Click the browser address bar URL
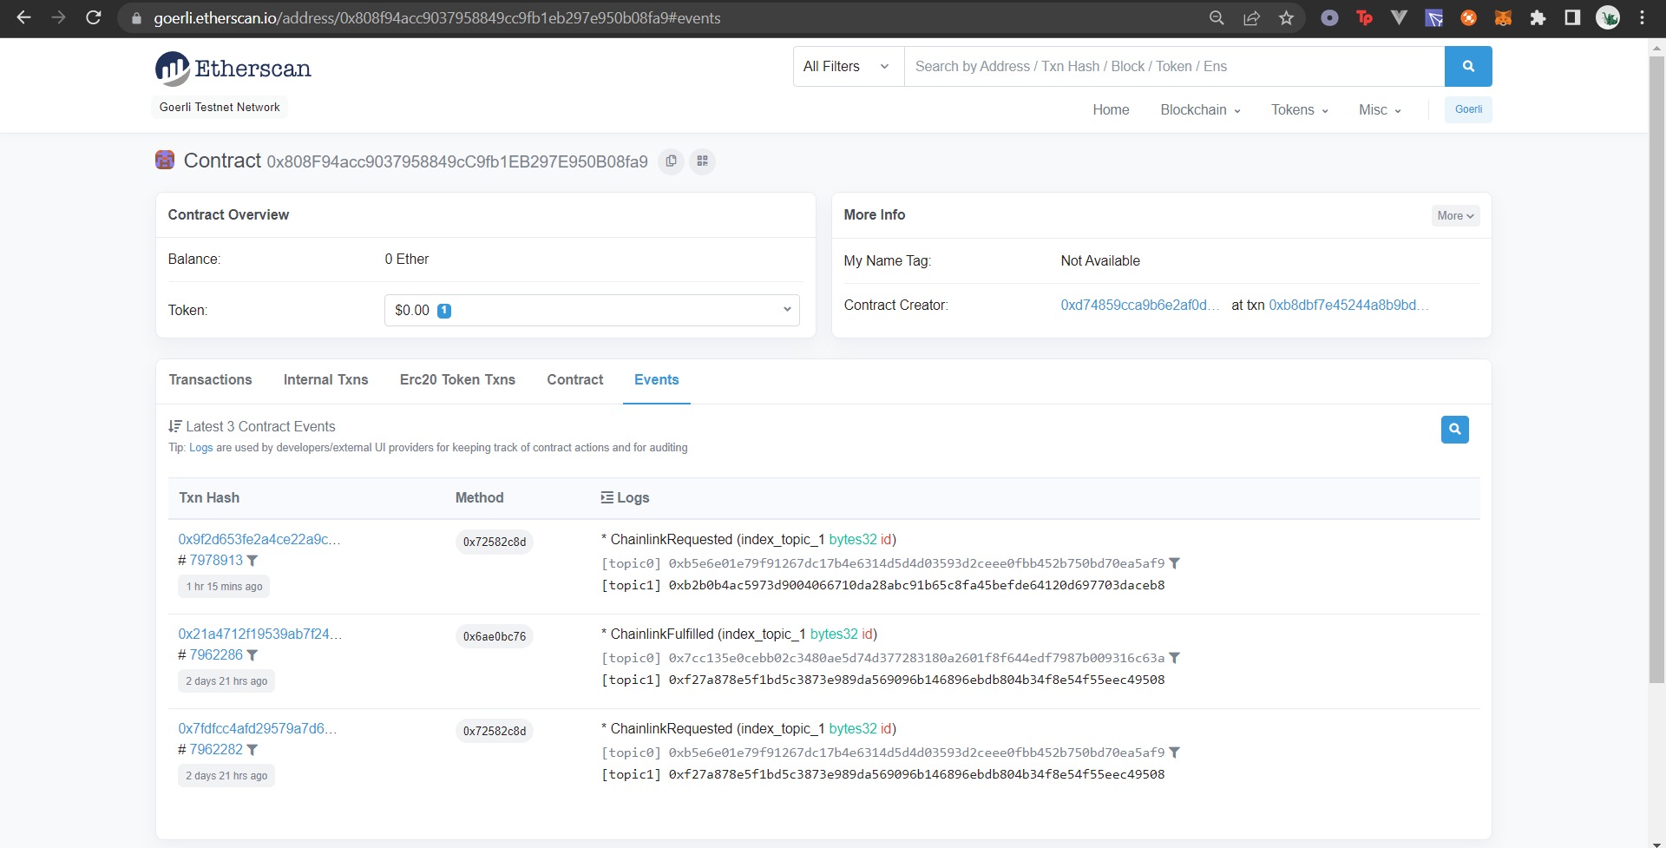This screenshot has width=1666, height=848. pos(437,17)
